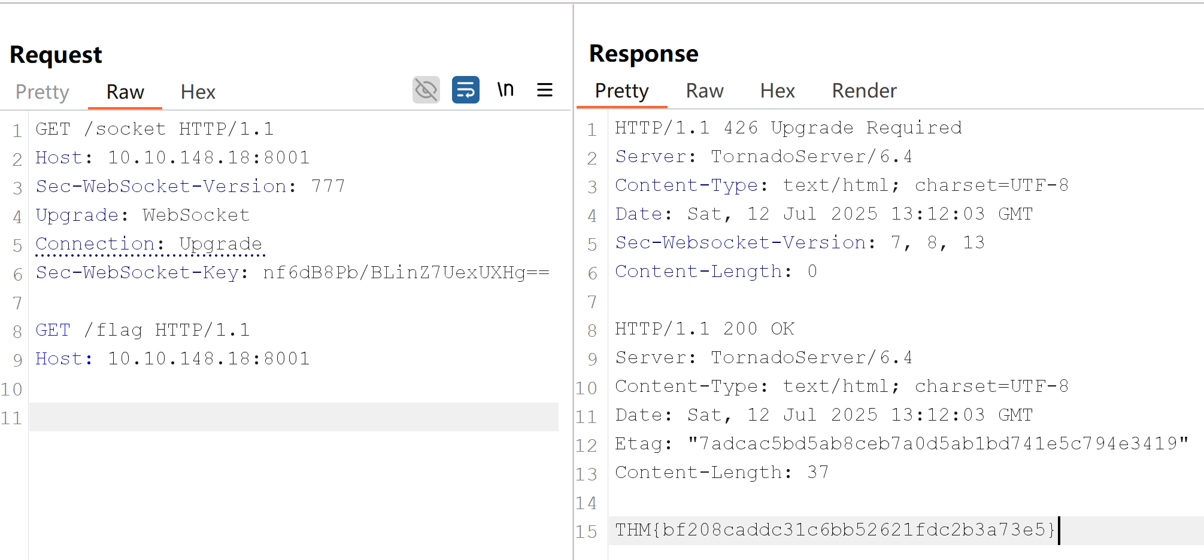Click the bold Request heading
Image resolution: width=1204 pixels, height=560 pixels.
[x=56, y=54]
